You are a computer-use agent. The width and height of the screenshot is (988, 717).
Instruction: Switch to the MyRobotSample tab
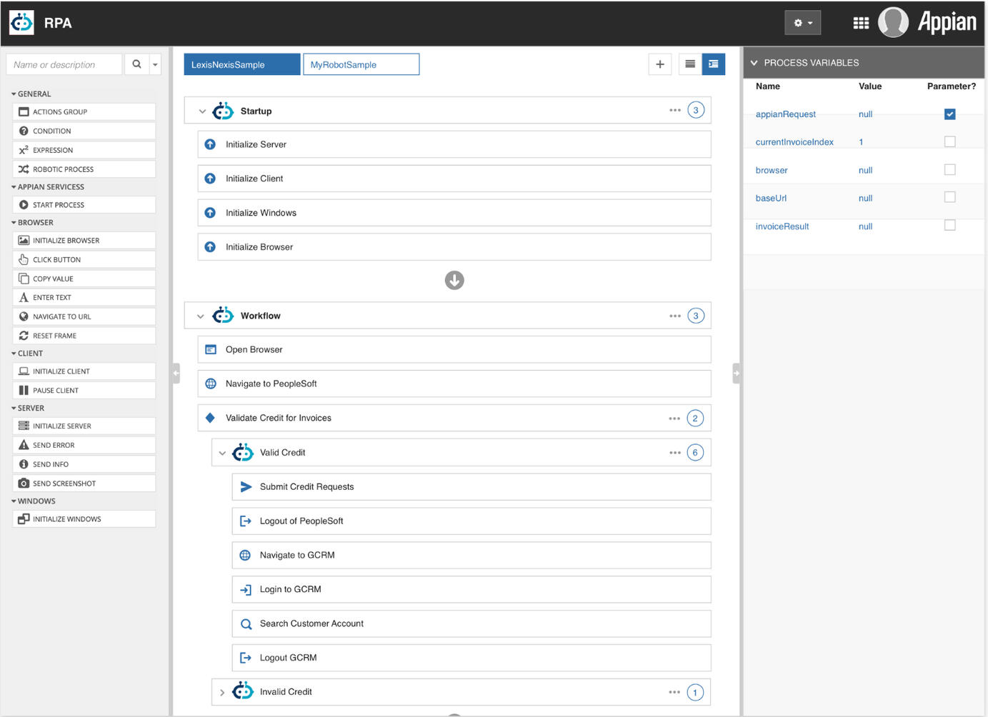361,64
